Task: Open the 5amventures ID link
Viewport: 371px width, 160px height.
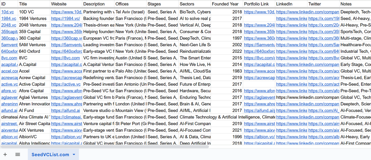Action: 9,45
